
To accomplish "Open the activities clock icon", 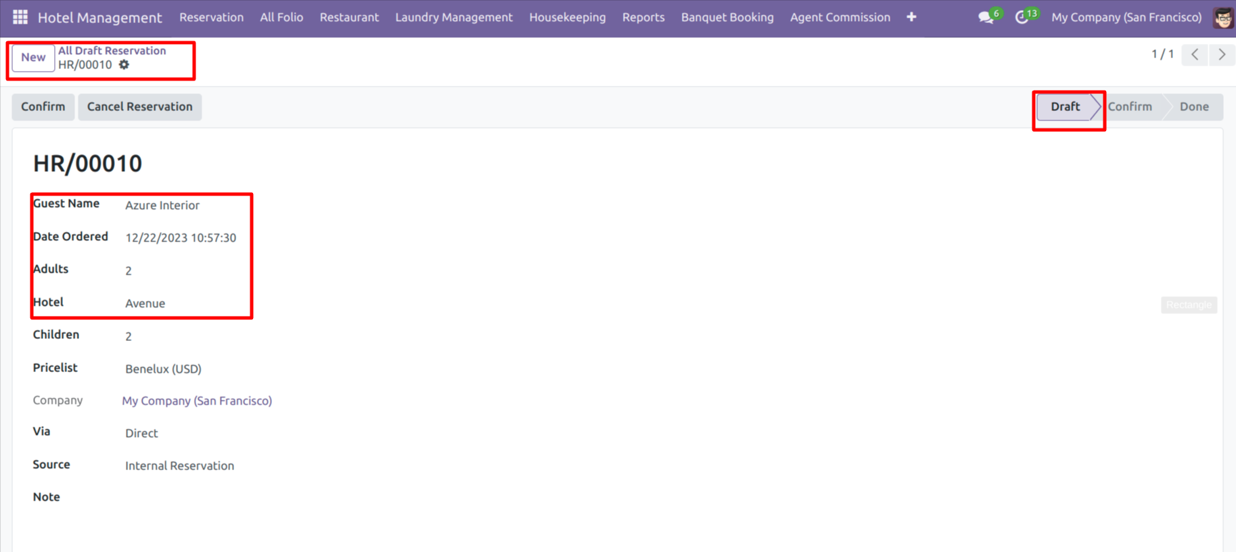I will click(x=1022, y=18).
